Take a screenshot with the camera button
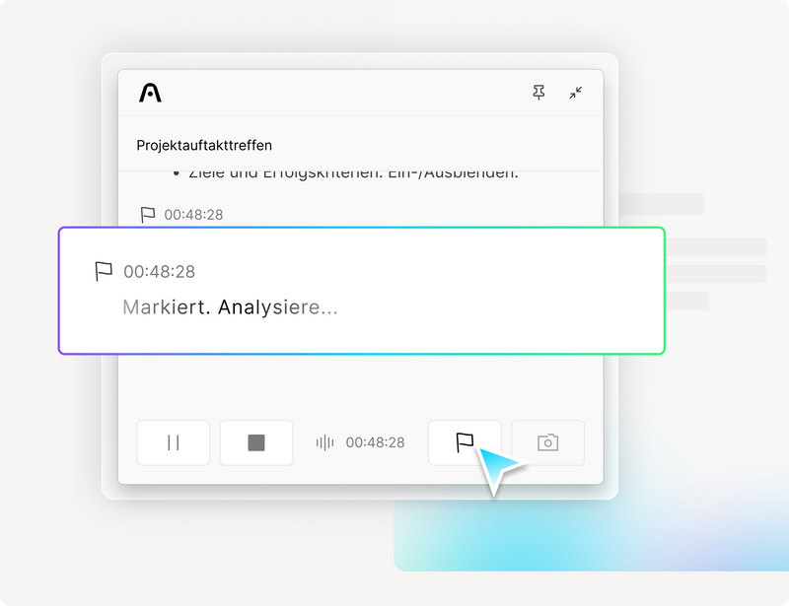 point(547,442)
